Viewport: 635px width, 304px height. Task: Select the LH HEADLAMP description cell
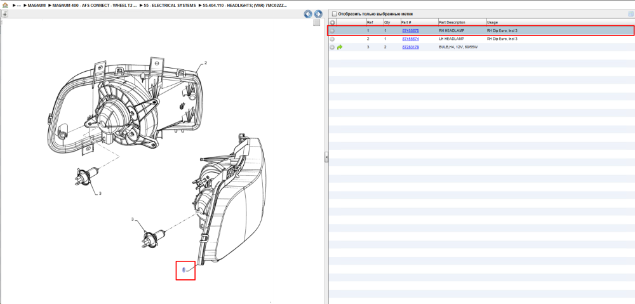(450, 39)
